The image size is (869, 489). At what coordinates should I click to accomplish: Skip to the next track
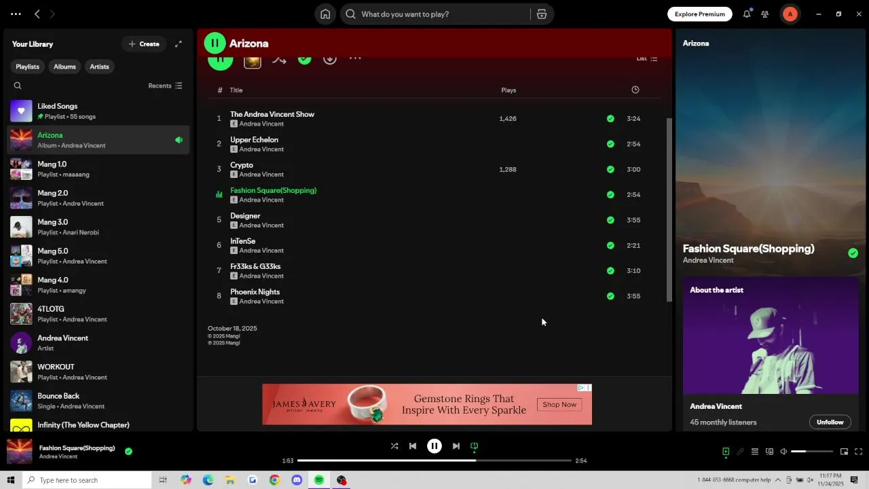[x=456, y=446]
